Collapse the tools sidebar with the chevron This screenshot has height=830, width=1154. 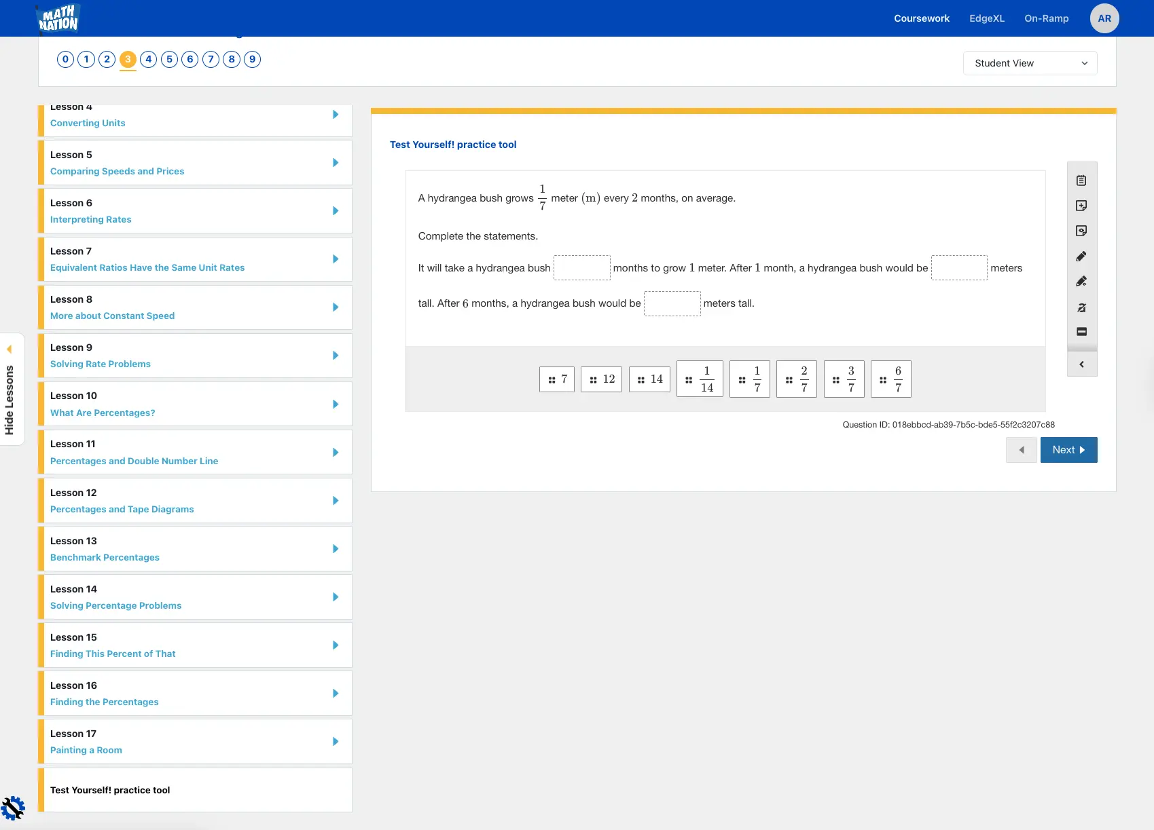coord(1081,364)
